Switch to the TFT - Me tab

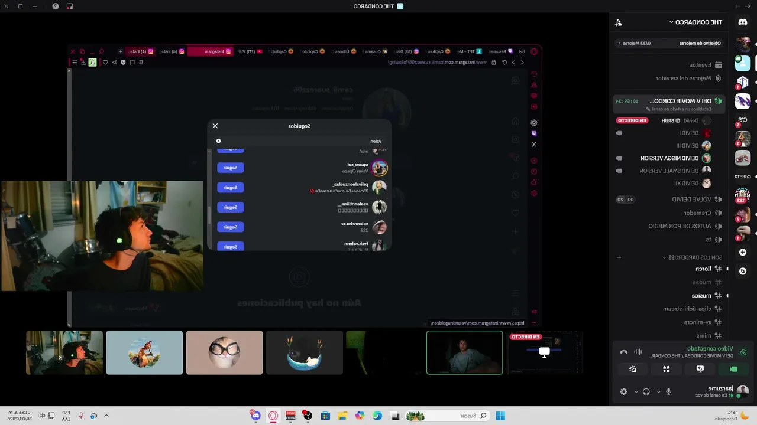point(470,51)
